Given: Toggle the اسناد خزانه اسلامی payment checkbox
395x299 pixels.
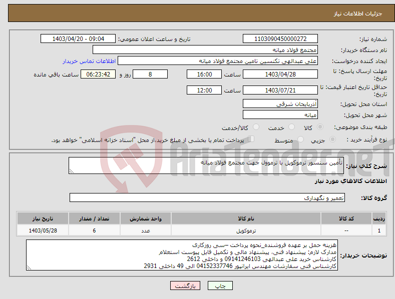Looking at the screenshot, I should pyautogui.click(x=251, y=139).
